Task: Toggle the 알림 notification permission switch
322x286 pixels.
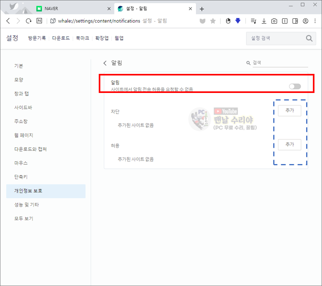Action: (295, 87)
